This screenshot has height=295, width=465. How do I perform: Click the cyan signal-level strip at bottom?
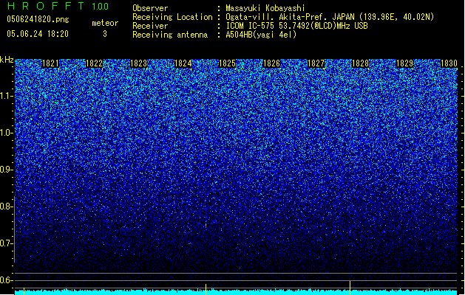click(x=236, y=292)
